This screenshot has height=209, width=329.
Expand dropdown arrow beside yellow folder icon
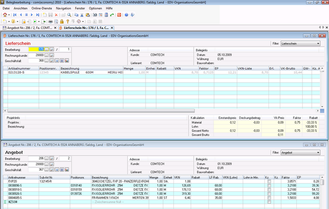tap(17, 22)
